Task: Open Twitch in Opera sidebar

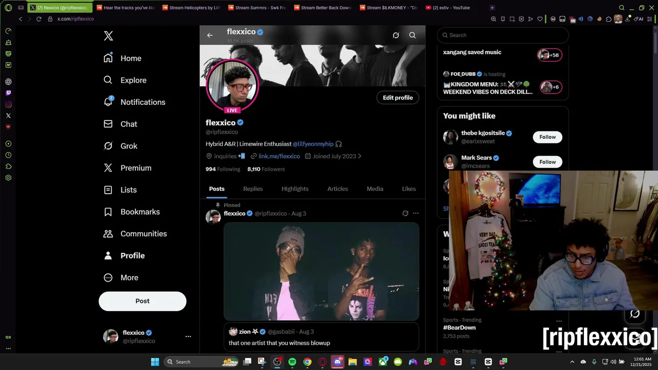Action: coord(8,93)
